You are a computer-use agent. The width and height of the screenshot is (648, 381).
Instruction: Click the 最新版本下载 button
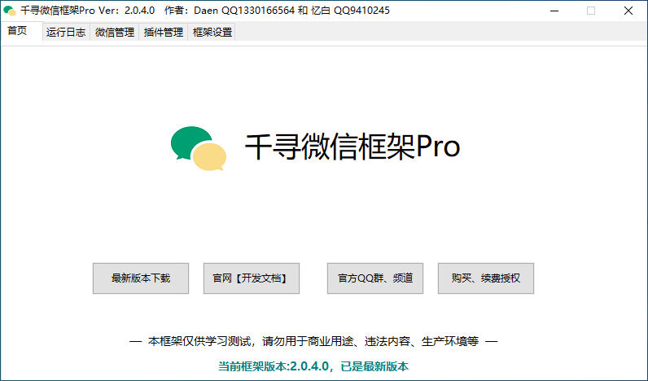[x=141, y=278]
